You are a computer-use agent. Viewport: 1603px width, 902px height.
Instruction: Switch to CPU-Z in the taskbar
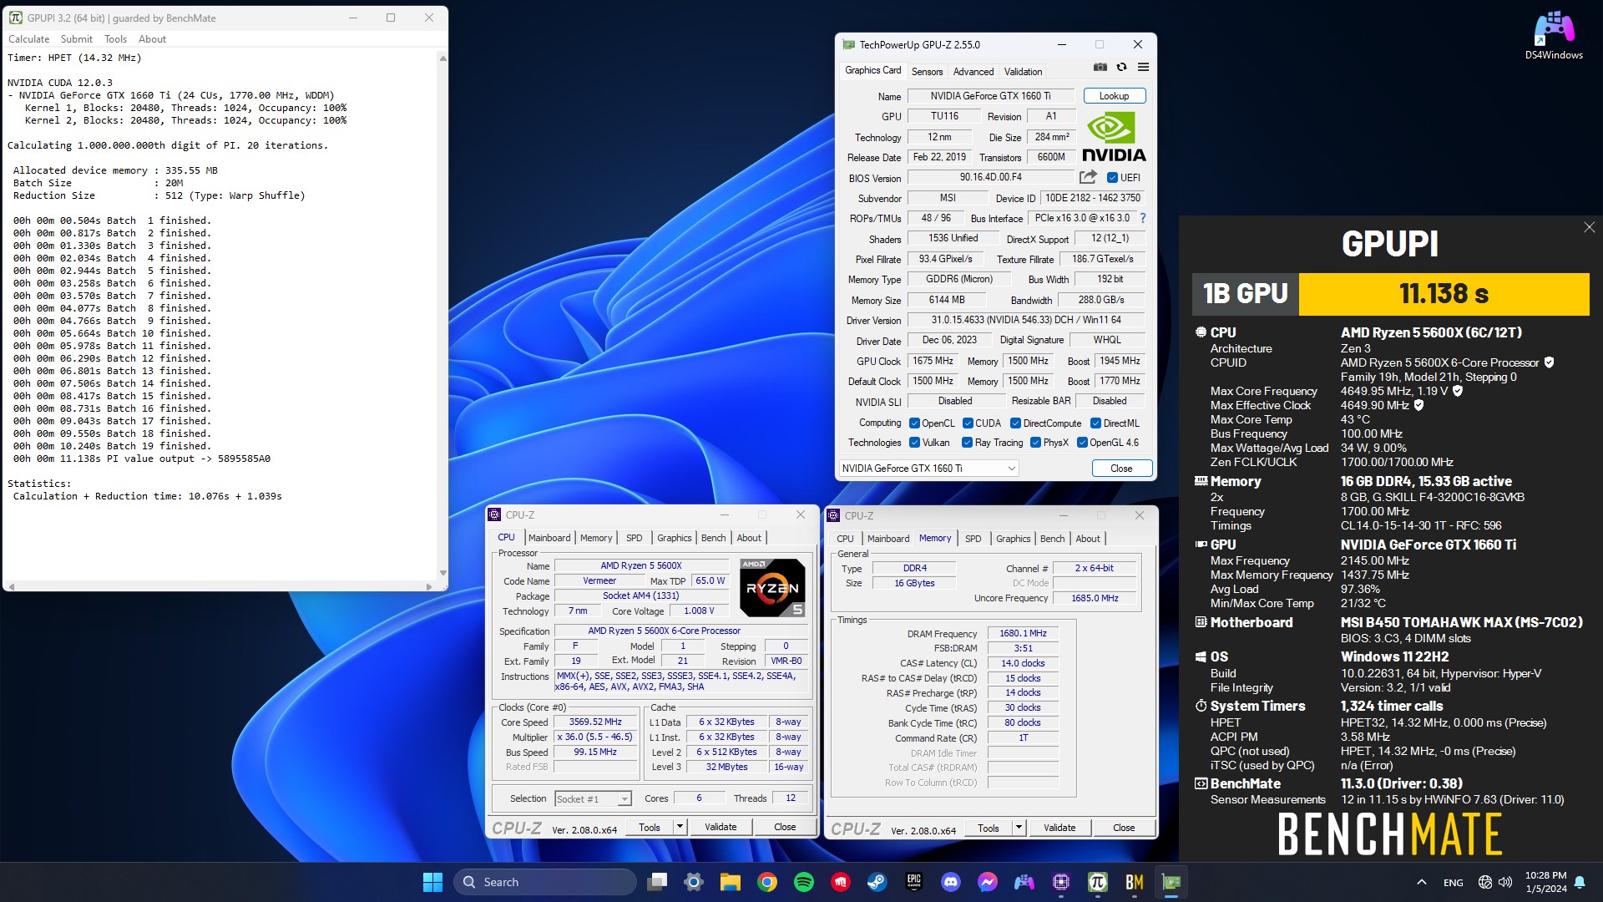click(1061, 882)
